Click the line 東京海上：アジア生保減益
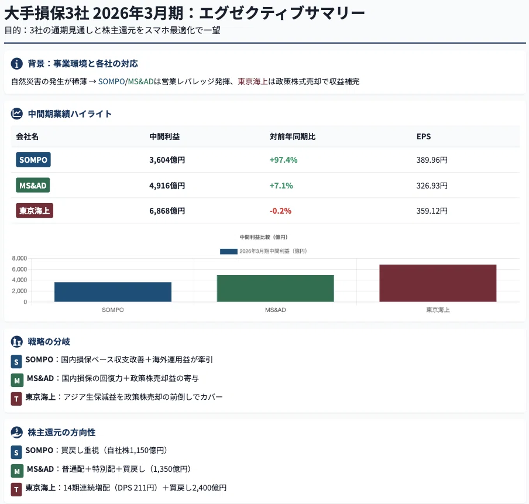 tap(124, 397)
